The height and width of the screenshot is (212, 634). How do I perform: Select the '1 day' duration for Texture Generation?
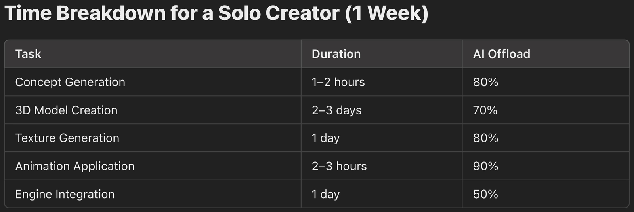tap(325, 138)
